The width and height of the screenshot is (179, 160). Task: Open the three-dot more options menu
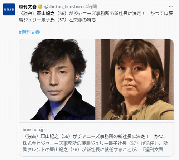pos(171,6)
